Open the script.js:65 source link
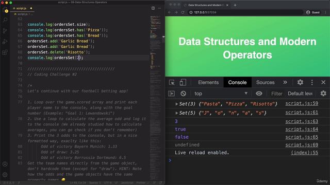The image size is (330, 185). 302,137
